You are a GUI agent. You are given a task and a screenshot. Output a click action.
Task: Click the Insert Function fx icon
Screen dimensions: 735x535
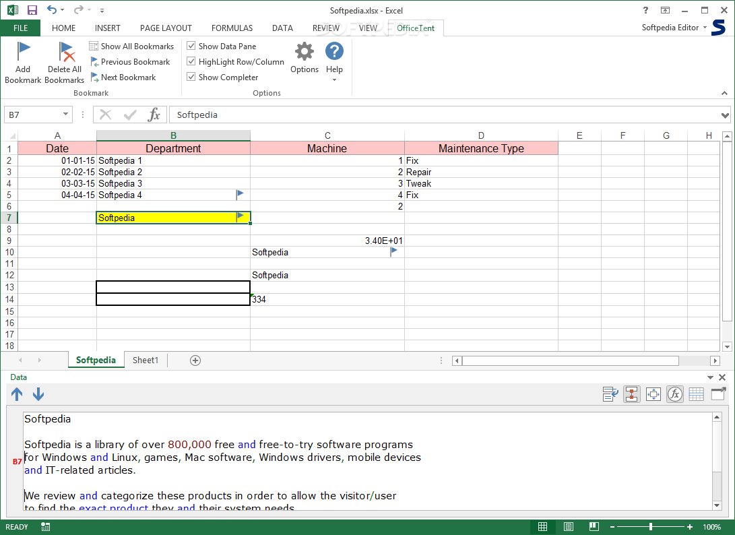tap(154, 115)
